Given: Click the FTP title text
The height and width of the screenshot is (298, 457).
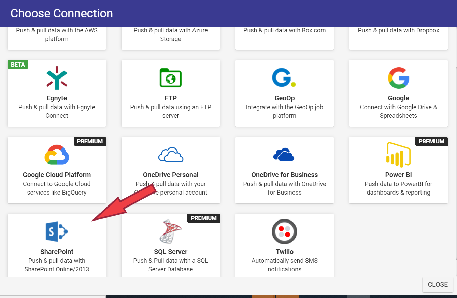Looking at the screenshot, I should click(x=171, y=98).
